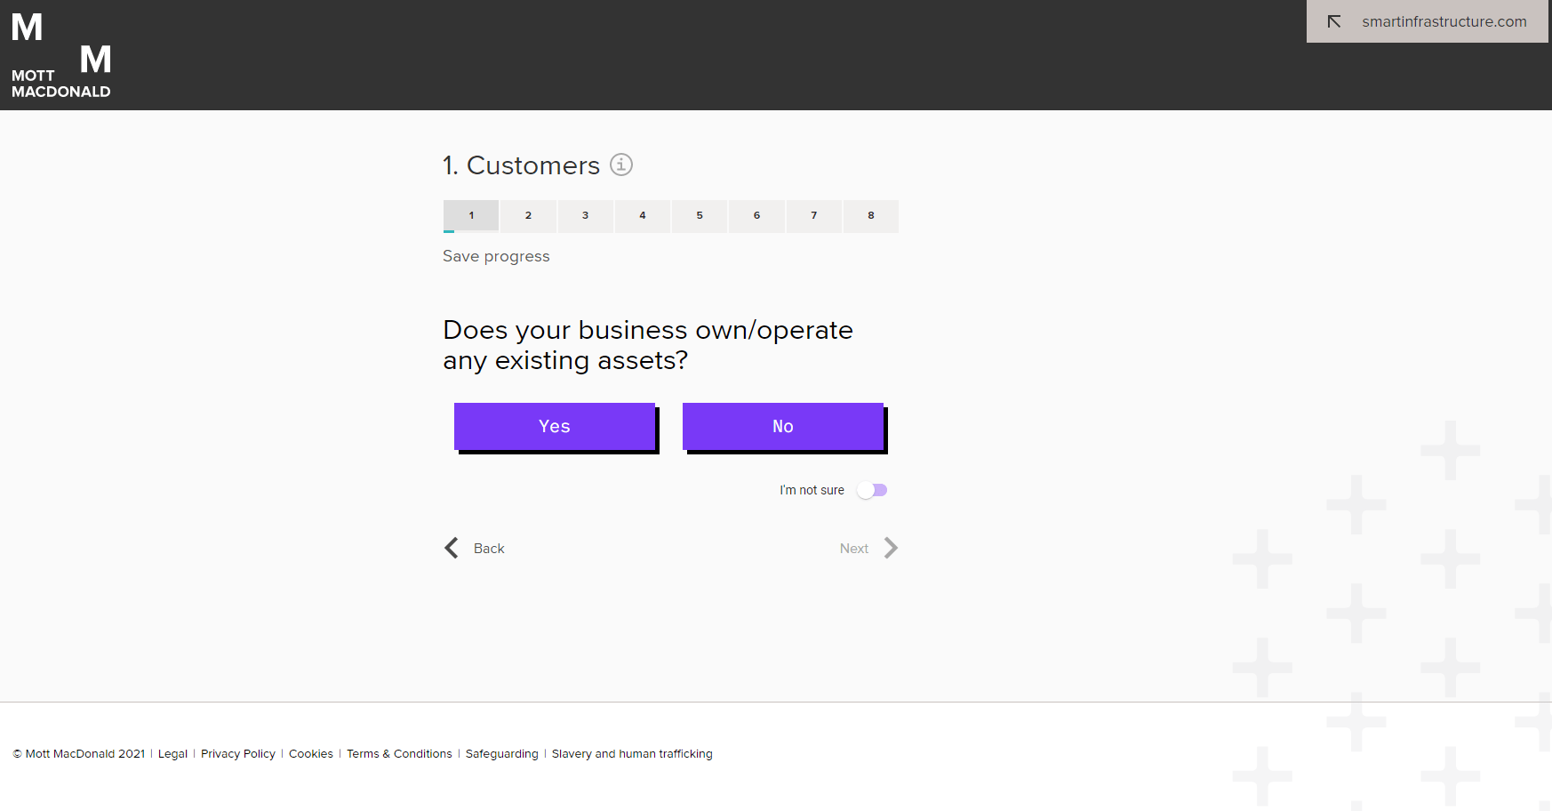Open the Cookies footer link
The width and height of the screenshot is (1552, 811).
[x=311, y=754]
